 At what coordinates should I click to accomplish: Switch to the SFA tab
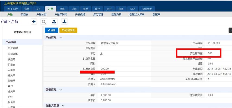(133, 9)
